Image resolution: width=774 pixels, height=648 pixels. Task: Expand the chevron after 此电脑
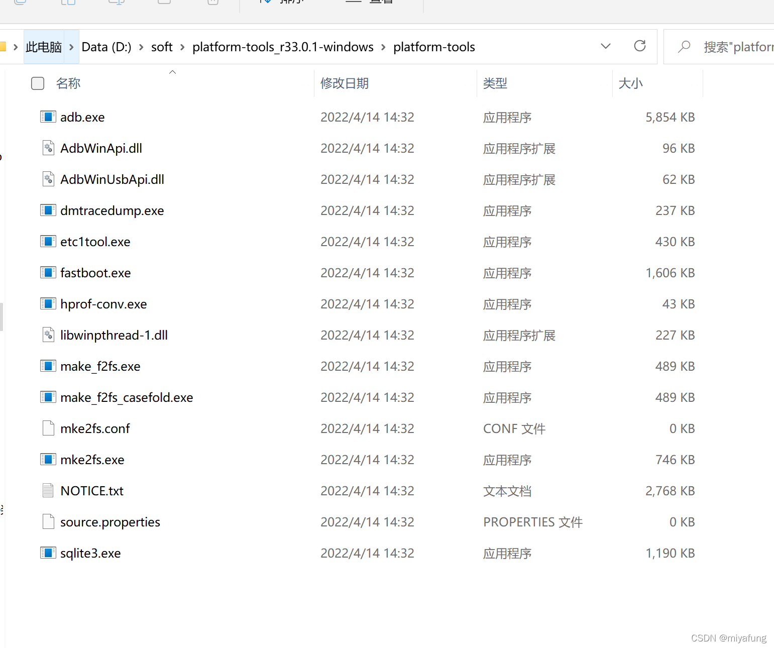(x=71, y=47)
